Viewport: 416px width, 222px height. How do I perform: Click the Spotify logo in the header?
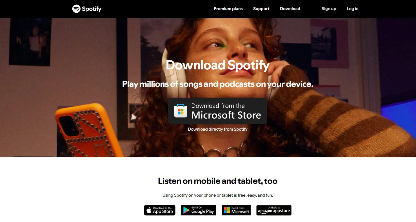[87, 9]
